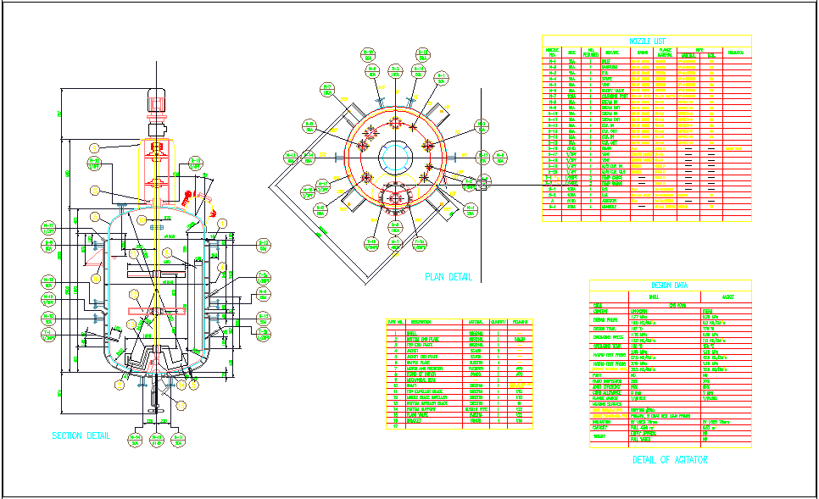Select the DESIGN DATA table header
Screen dimensions: 819x499
click(670, 286)
